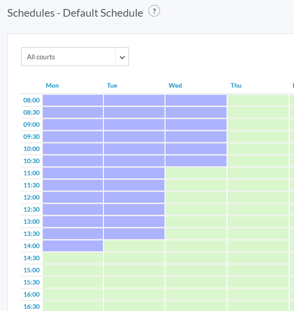Image resolution: width=294 pixels, height=311 pixels.
Task: Click the 16:30 row time label
Action: (x=31, y=307)
